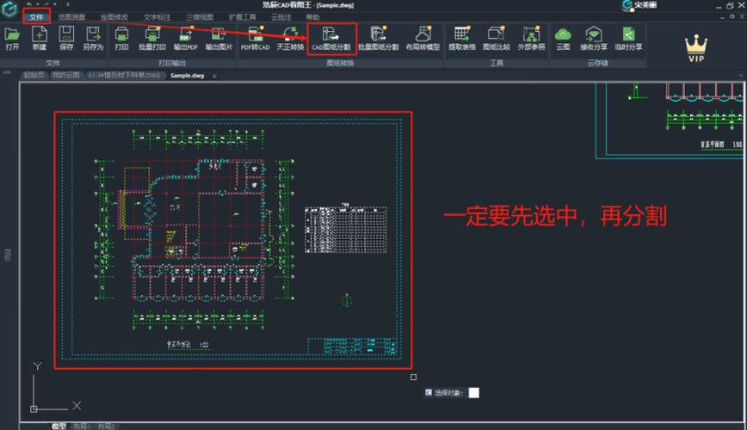Switch to the 绘图修改 ribbon tab
The width and height of the screenshot is (747, 430).
click(x=114, y=17)
